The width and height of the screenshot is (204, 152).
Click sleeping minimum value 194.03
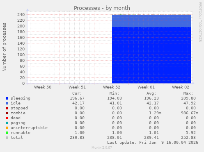coord(115,98)
